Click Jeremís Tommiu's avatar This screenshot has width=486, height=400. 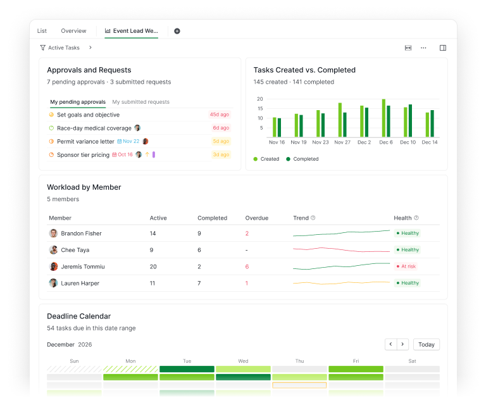(x=53, y=266)
